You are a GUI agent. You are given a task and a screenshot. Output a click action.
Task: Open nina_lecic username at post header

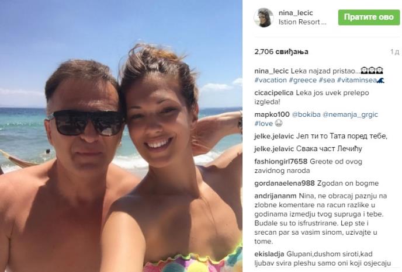point(296,13)
